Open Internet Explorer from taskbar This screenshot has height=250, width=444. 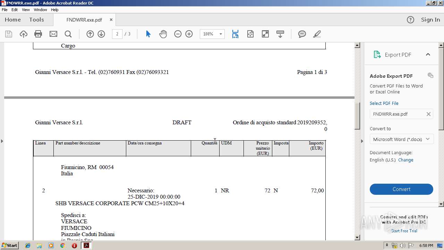[x=28, y=245]
